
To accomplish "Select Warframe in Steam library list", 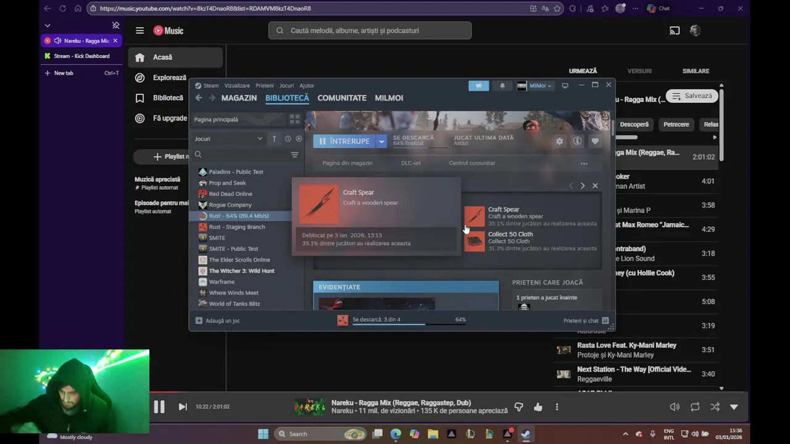I will point(222,282).
